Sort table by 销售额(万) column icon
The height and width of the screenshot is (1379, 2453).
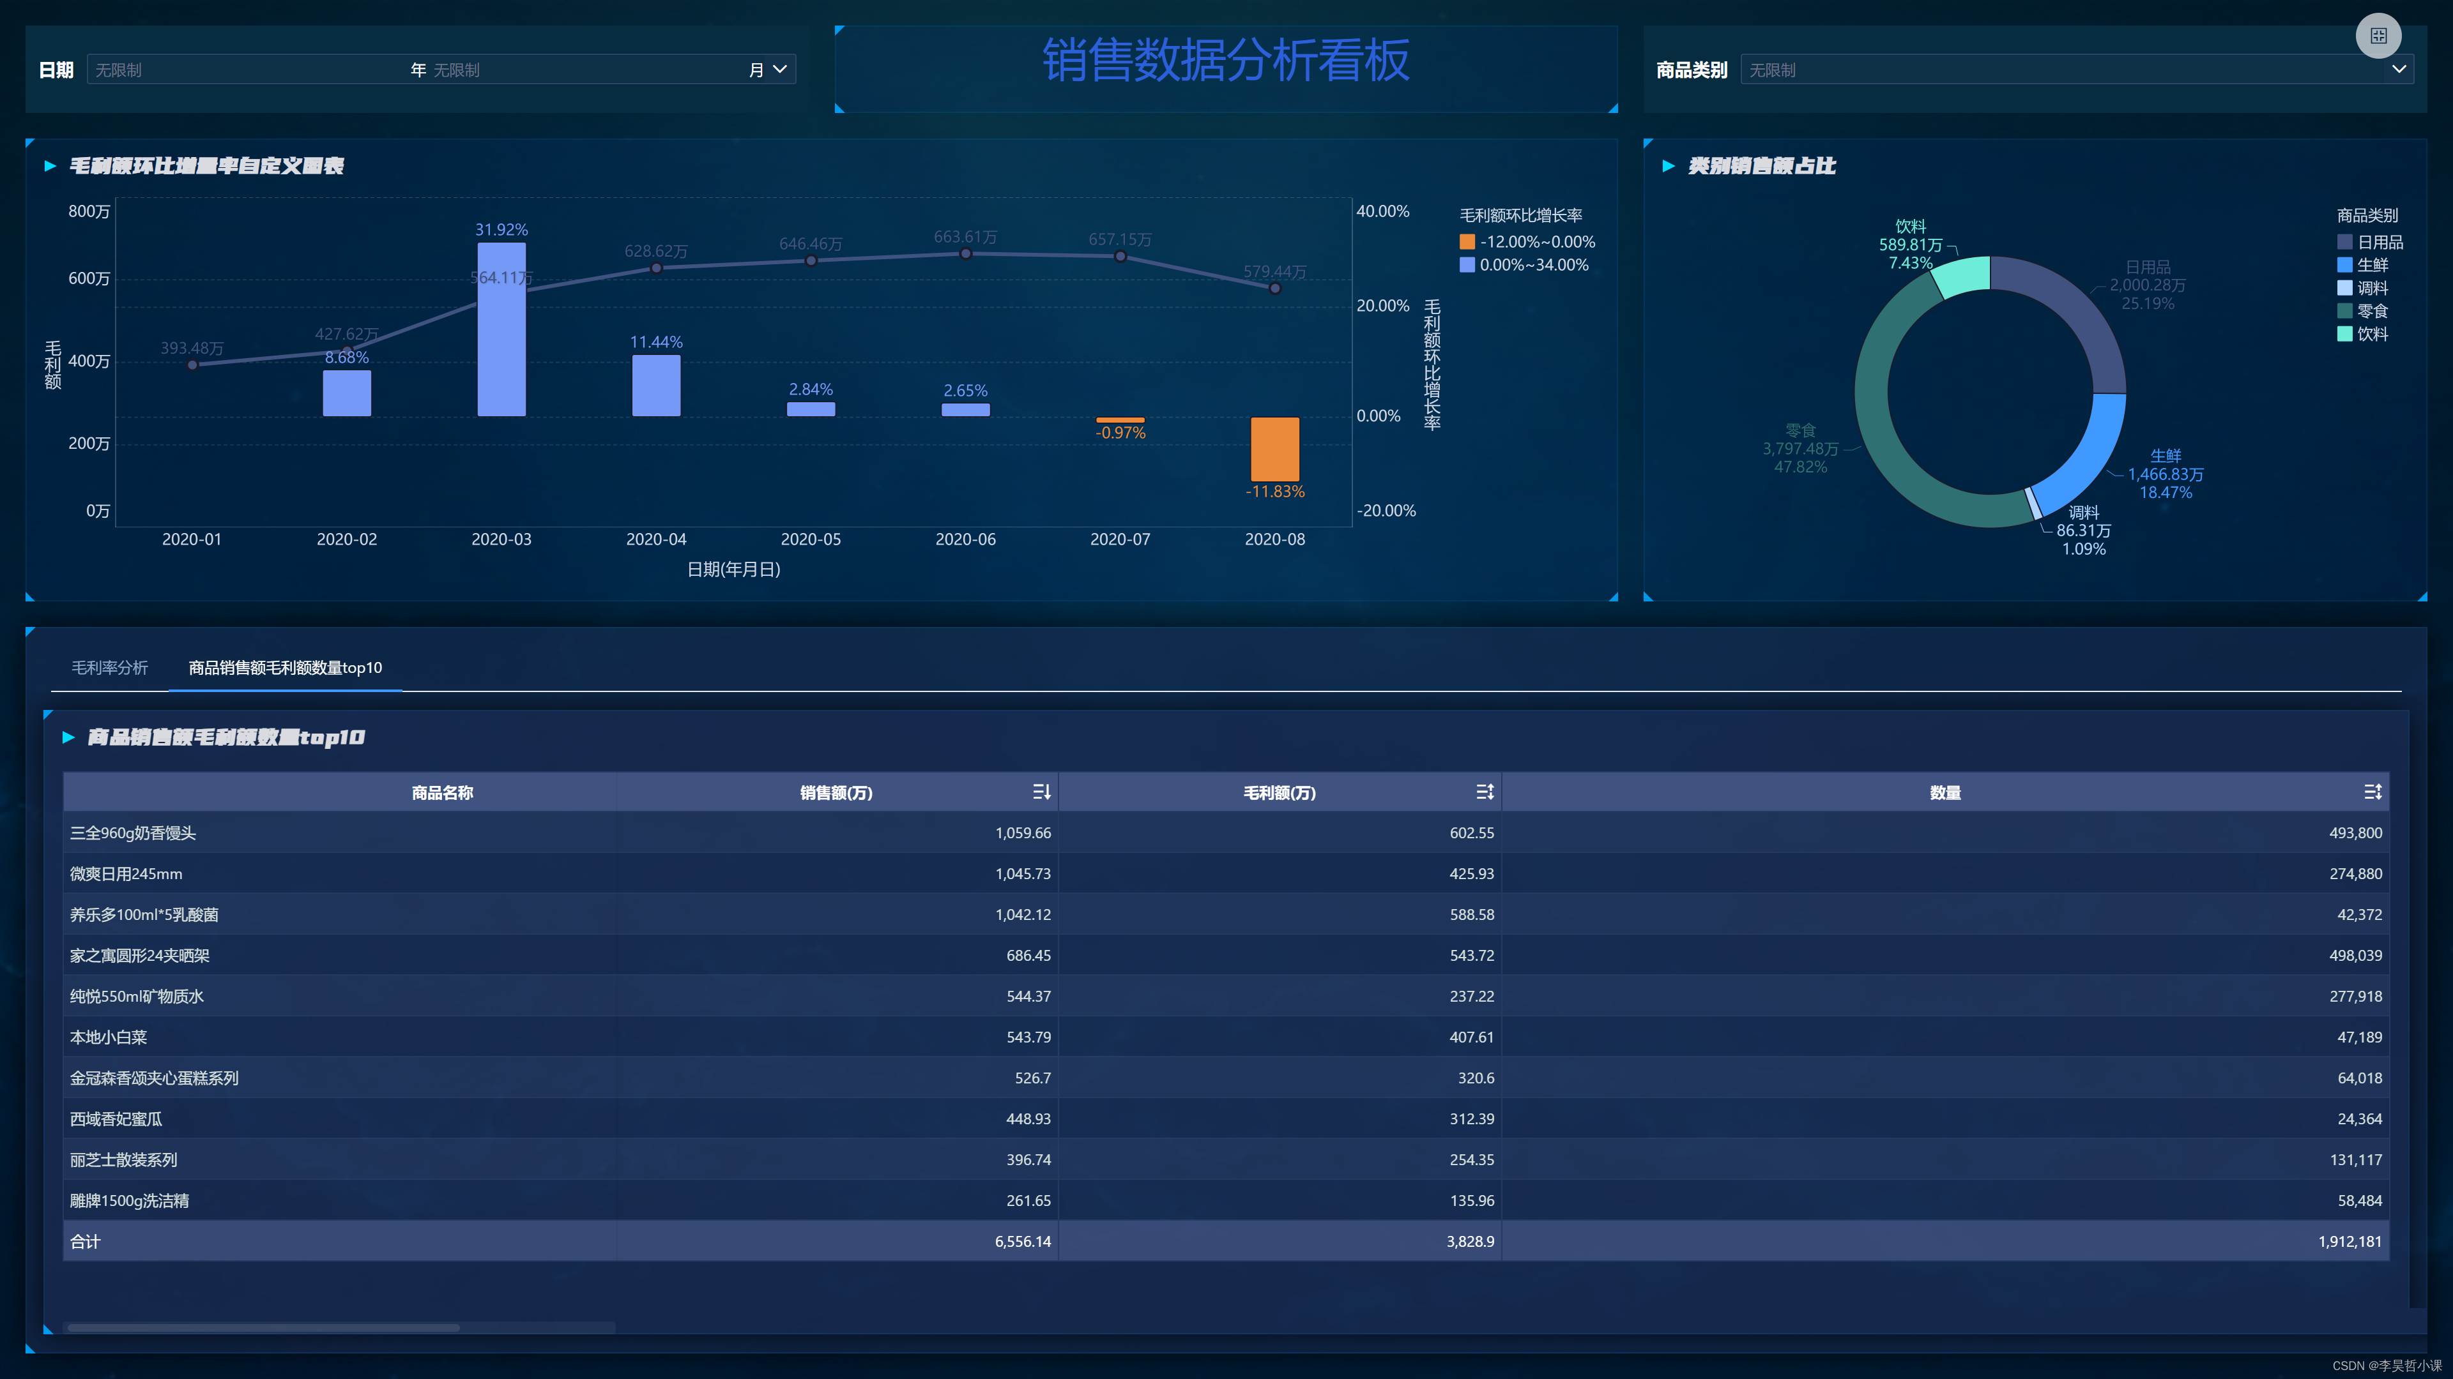pyautogui.click(x=1041, y=792)
